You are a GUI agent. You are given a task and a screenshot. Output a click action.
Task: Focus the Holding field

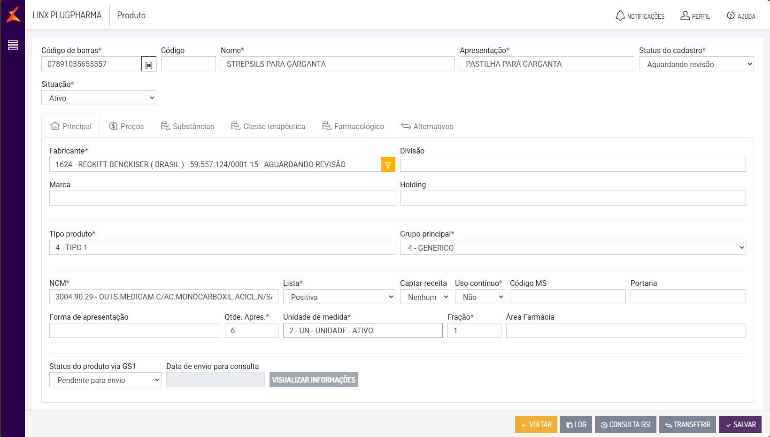[573, 198]
